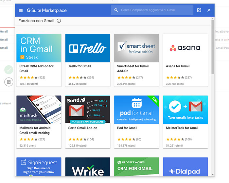Click the 464.216 utenti text
This screenshot has height=183, width=229.
(78, 84)
